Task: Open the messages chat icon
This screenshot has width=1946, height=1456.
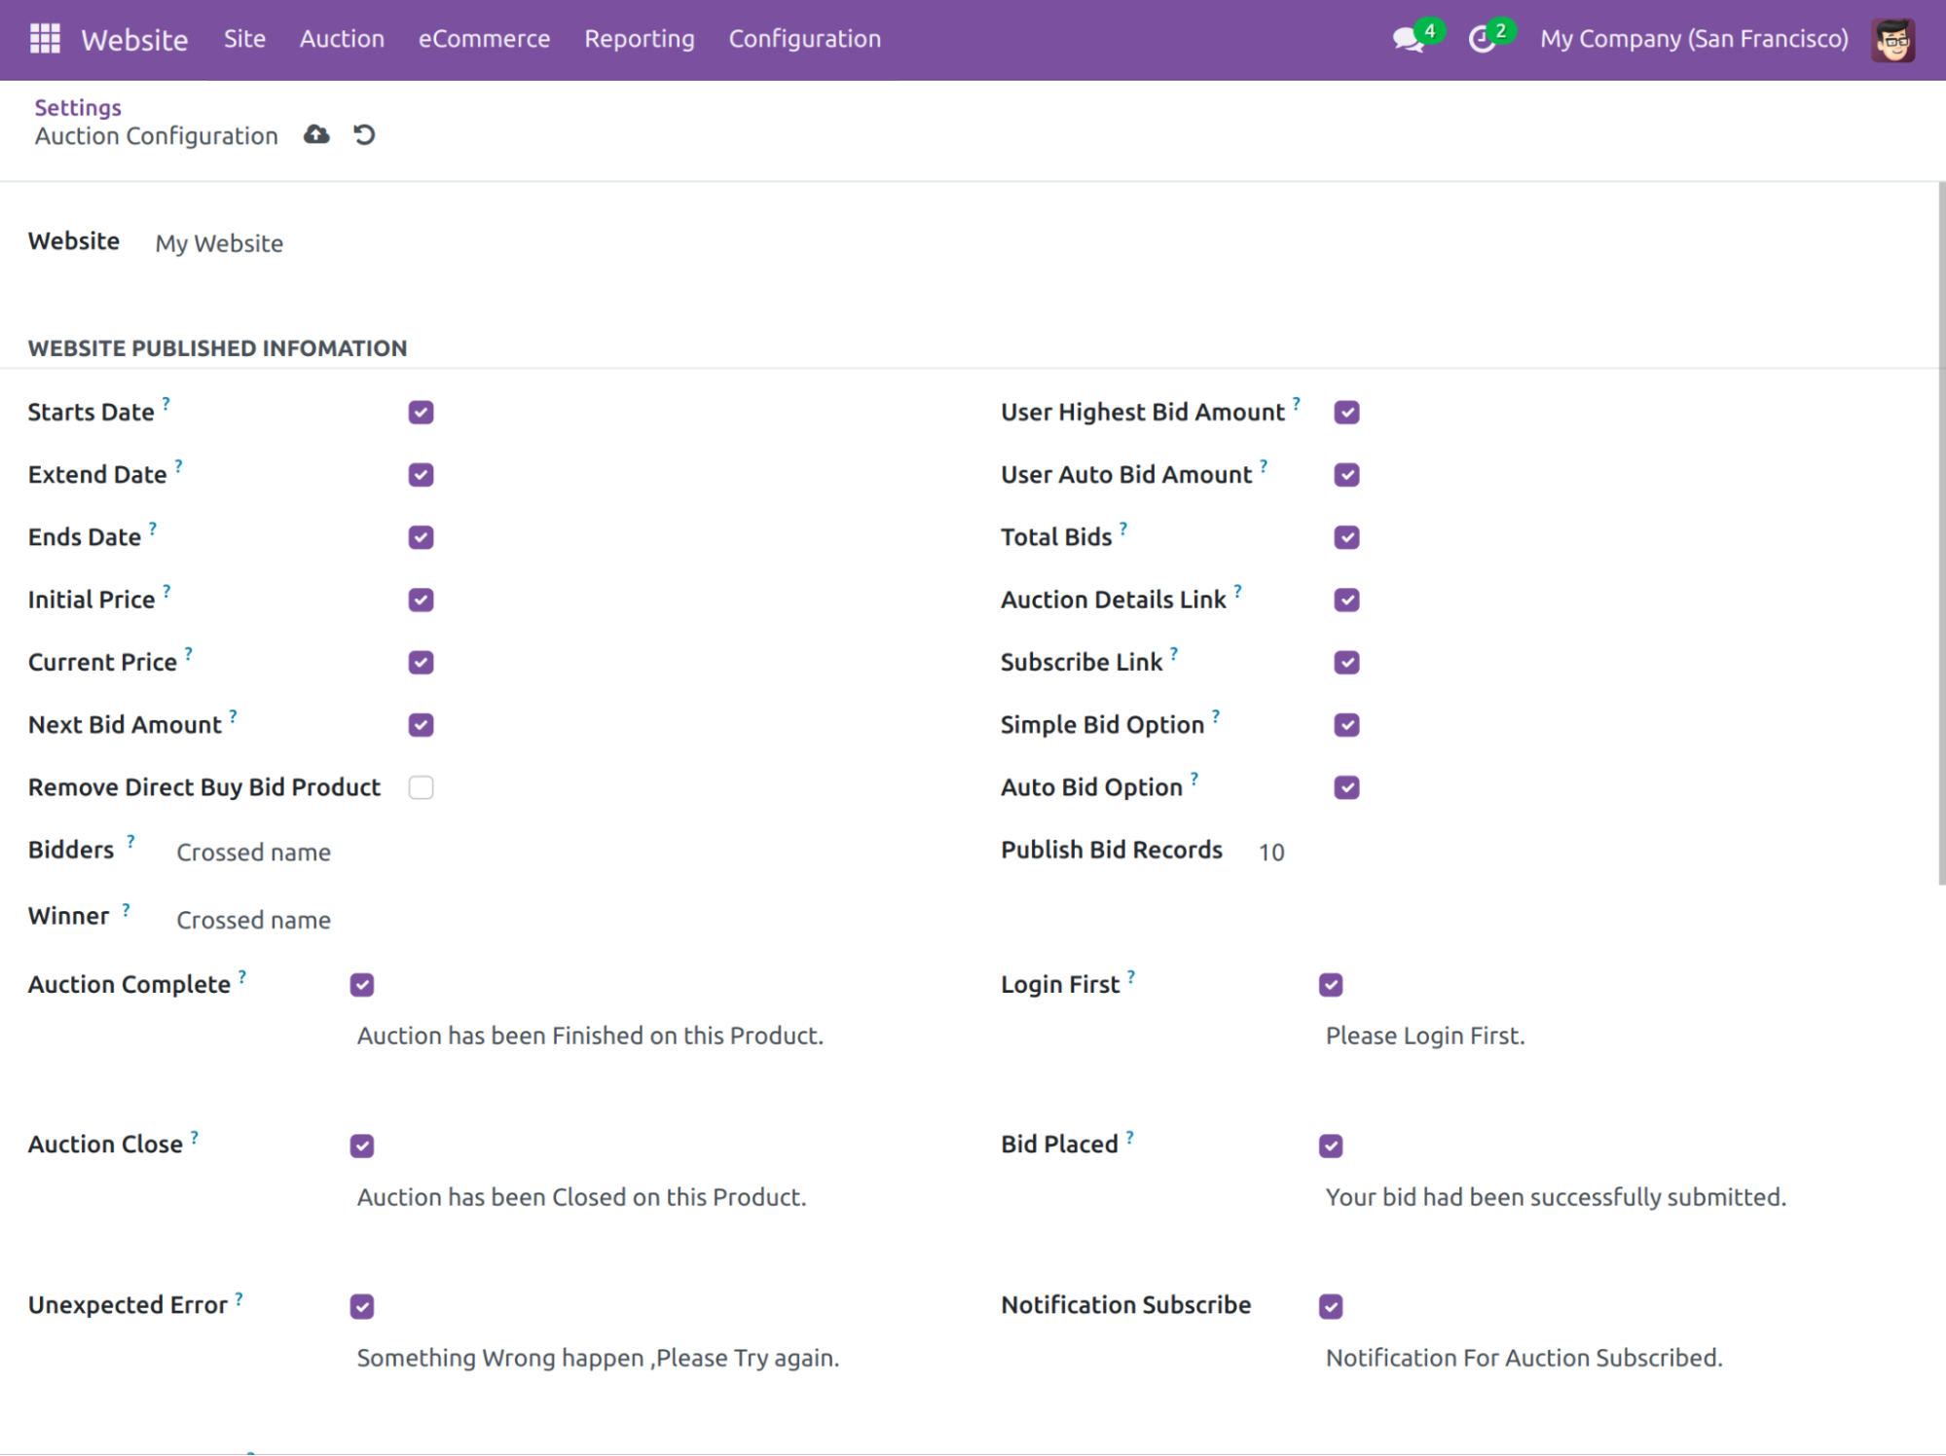Action: [x=1408, y=39]
